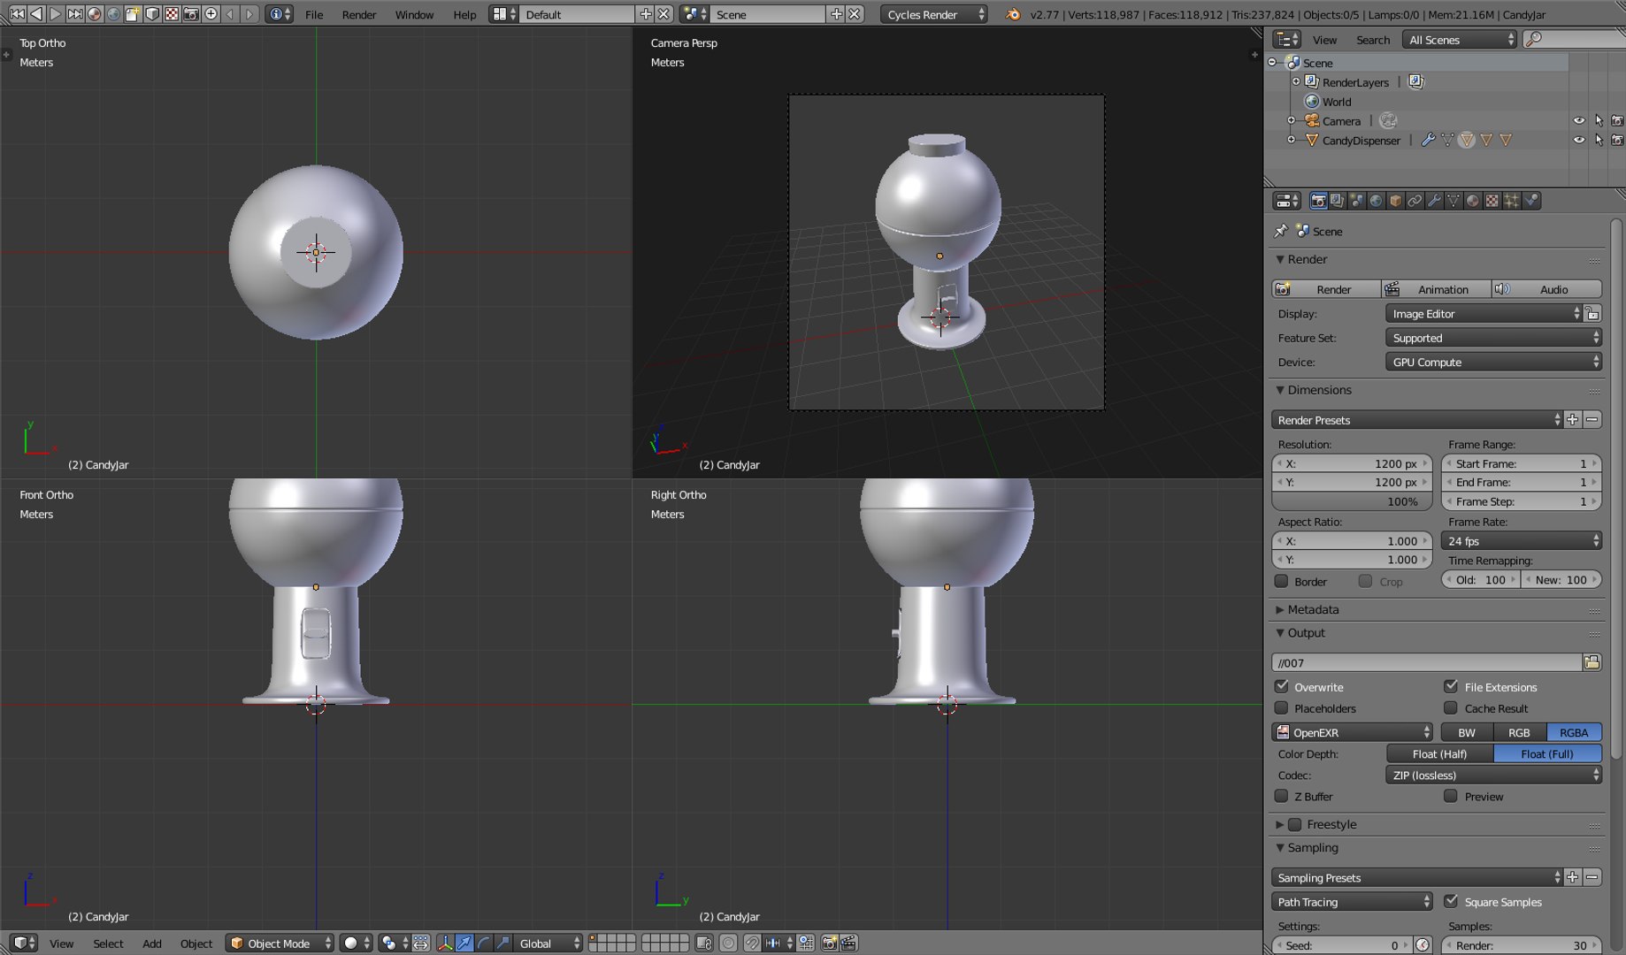Open the Object tab in Properties editor

[1395, 201]
